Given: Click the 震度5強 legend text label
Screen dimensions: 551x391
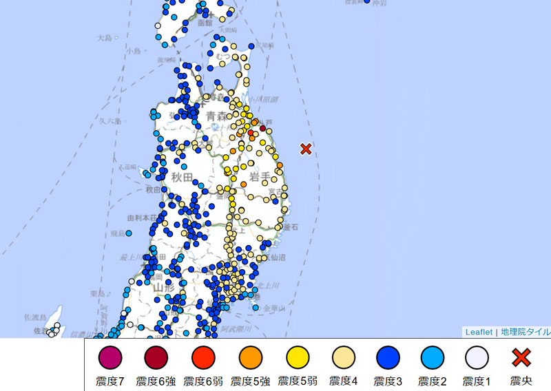Looking at the screenshot, I should pos(251,381).
